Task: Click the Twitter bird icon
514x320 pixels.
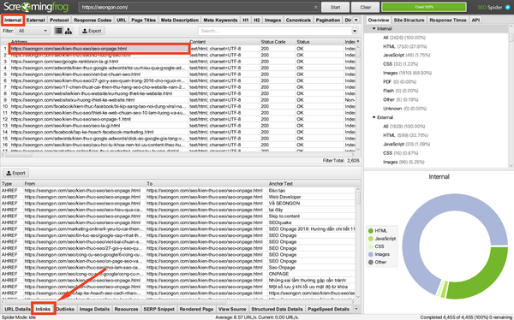Action: coord(508,7)
